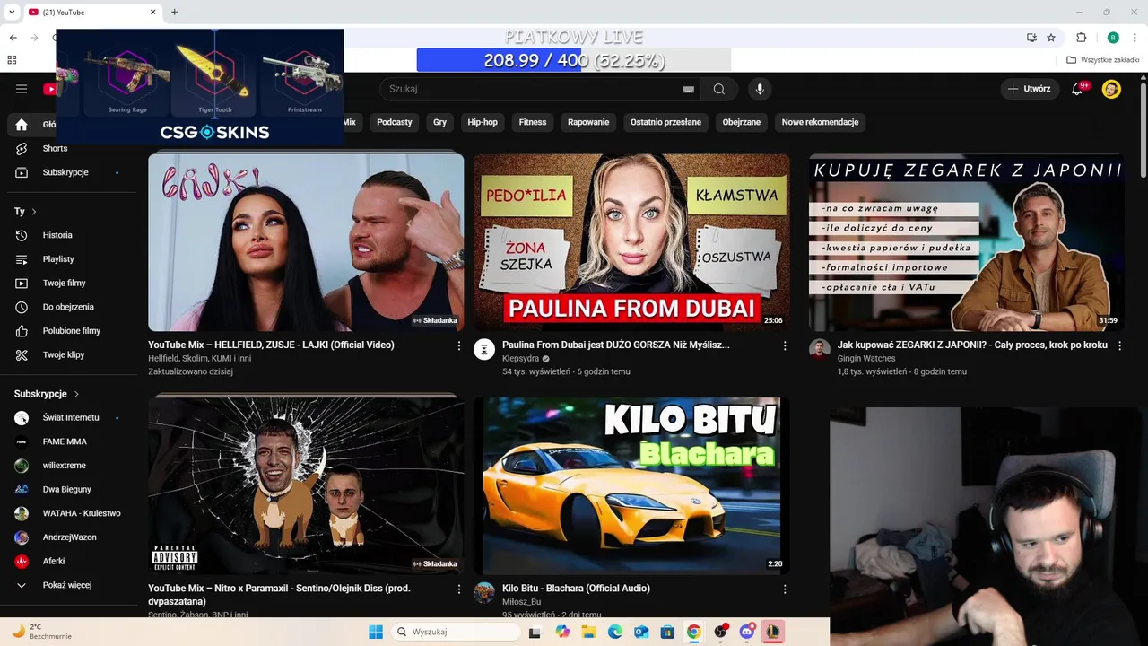Open Do obejrzenia watch later list
Viewport: 1148px width, 646px height.
(67, 307)
